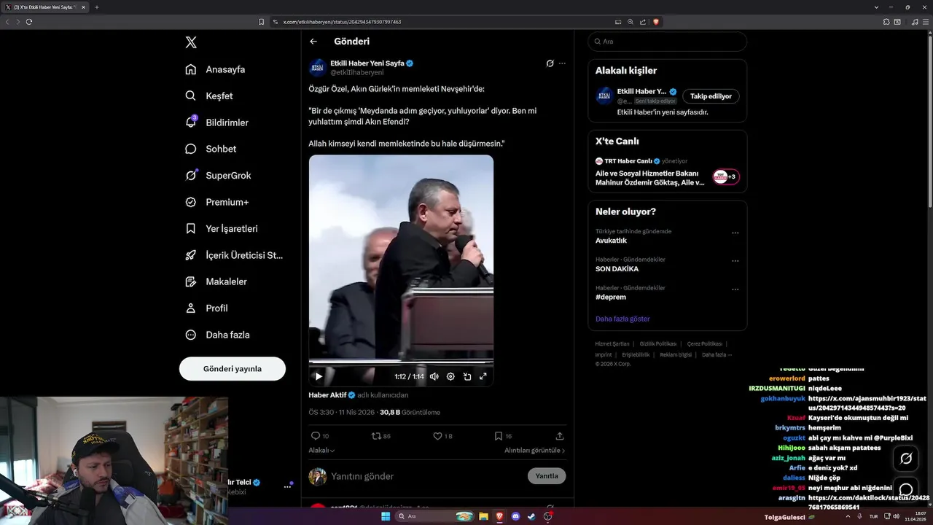
Task: Open TRT Haber Canlı live broadcast
Action: click(668, 174)
